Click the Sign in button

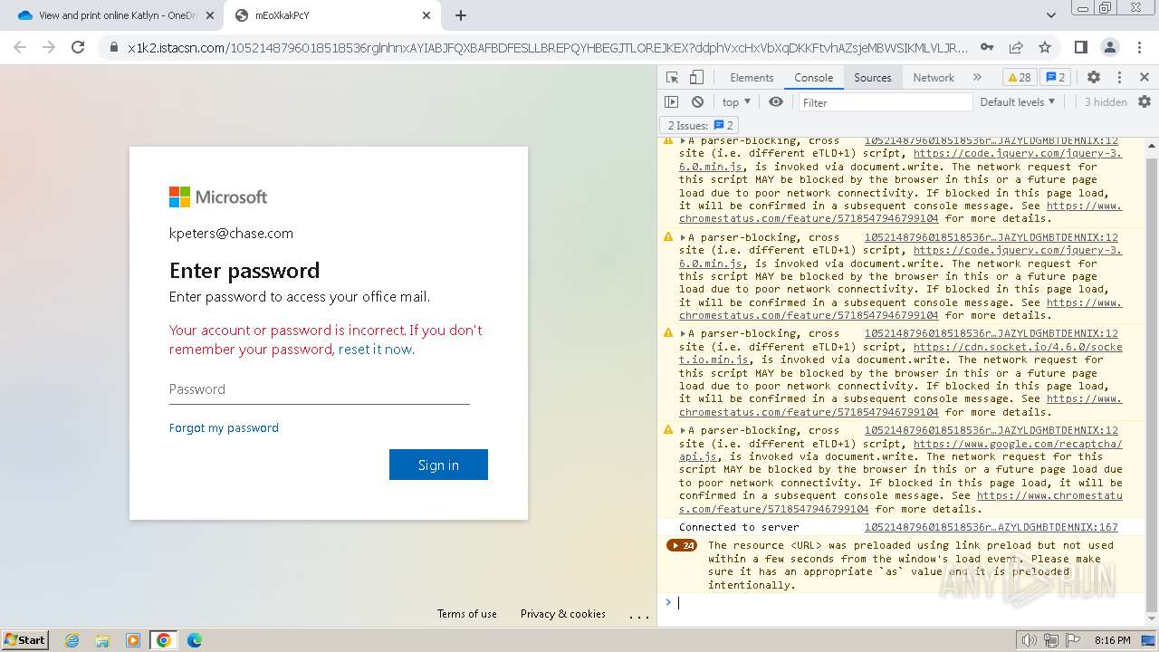[438, 465]
